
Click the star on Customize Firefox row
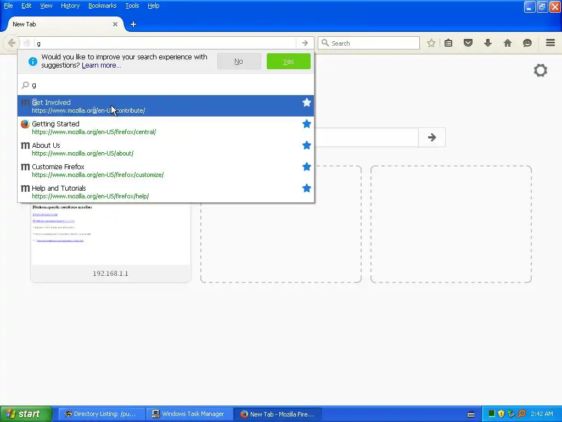pyautogui.click(x=306, y=167)
